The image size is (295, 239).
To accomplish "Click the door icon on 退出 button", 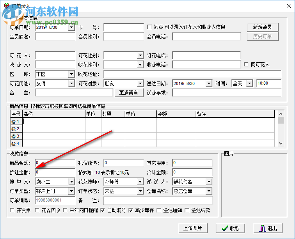I will [x=263, y=228].
